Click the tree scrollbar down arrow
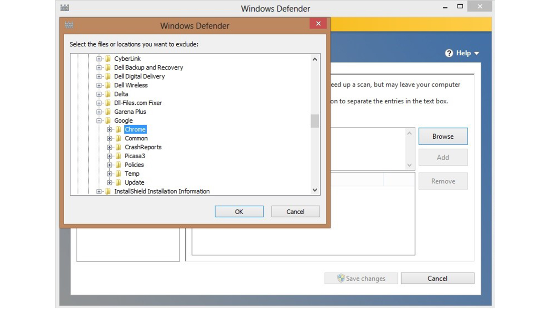This screenshot has height=309, width=550. pos(315,190)
